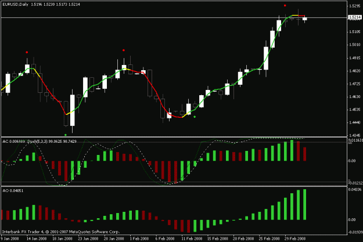
Task: Click the -0.01939 scale value in AO panel
Action: coord(355,232)
